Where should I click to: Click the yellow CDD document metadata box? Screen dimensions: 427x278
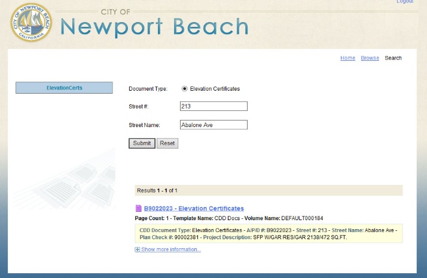point(269,233)
